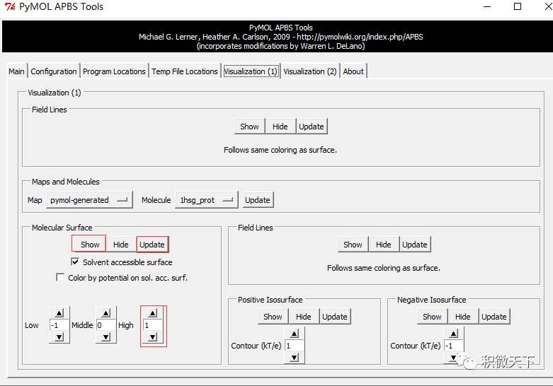Update the Molecular Surface
Viewport: 553px width, 386px height.
[152, 245]
